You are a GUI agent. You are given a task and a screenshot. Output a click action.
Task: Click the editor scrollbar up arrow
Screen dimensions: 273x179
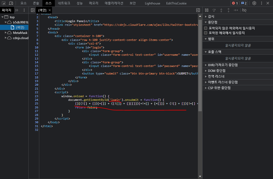click(200, 16)
